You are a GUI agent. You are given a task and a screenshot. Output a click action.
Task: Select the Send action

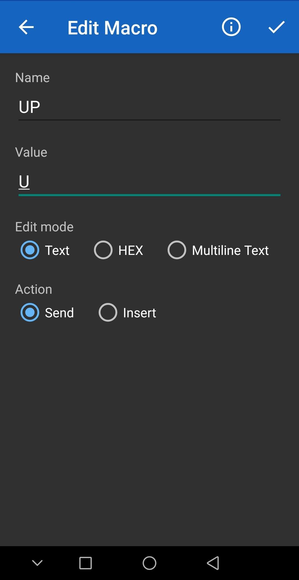[30, 312]
